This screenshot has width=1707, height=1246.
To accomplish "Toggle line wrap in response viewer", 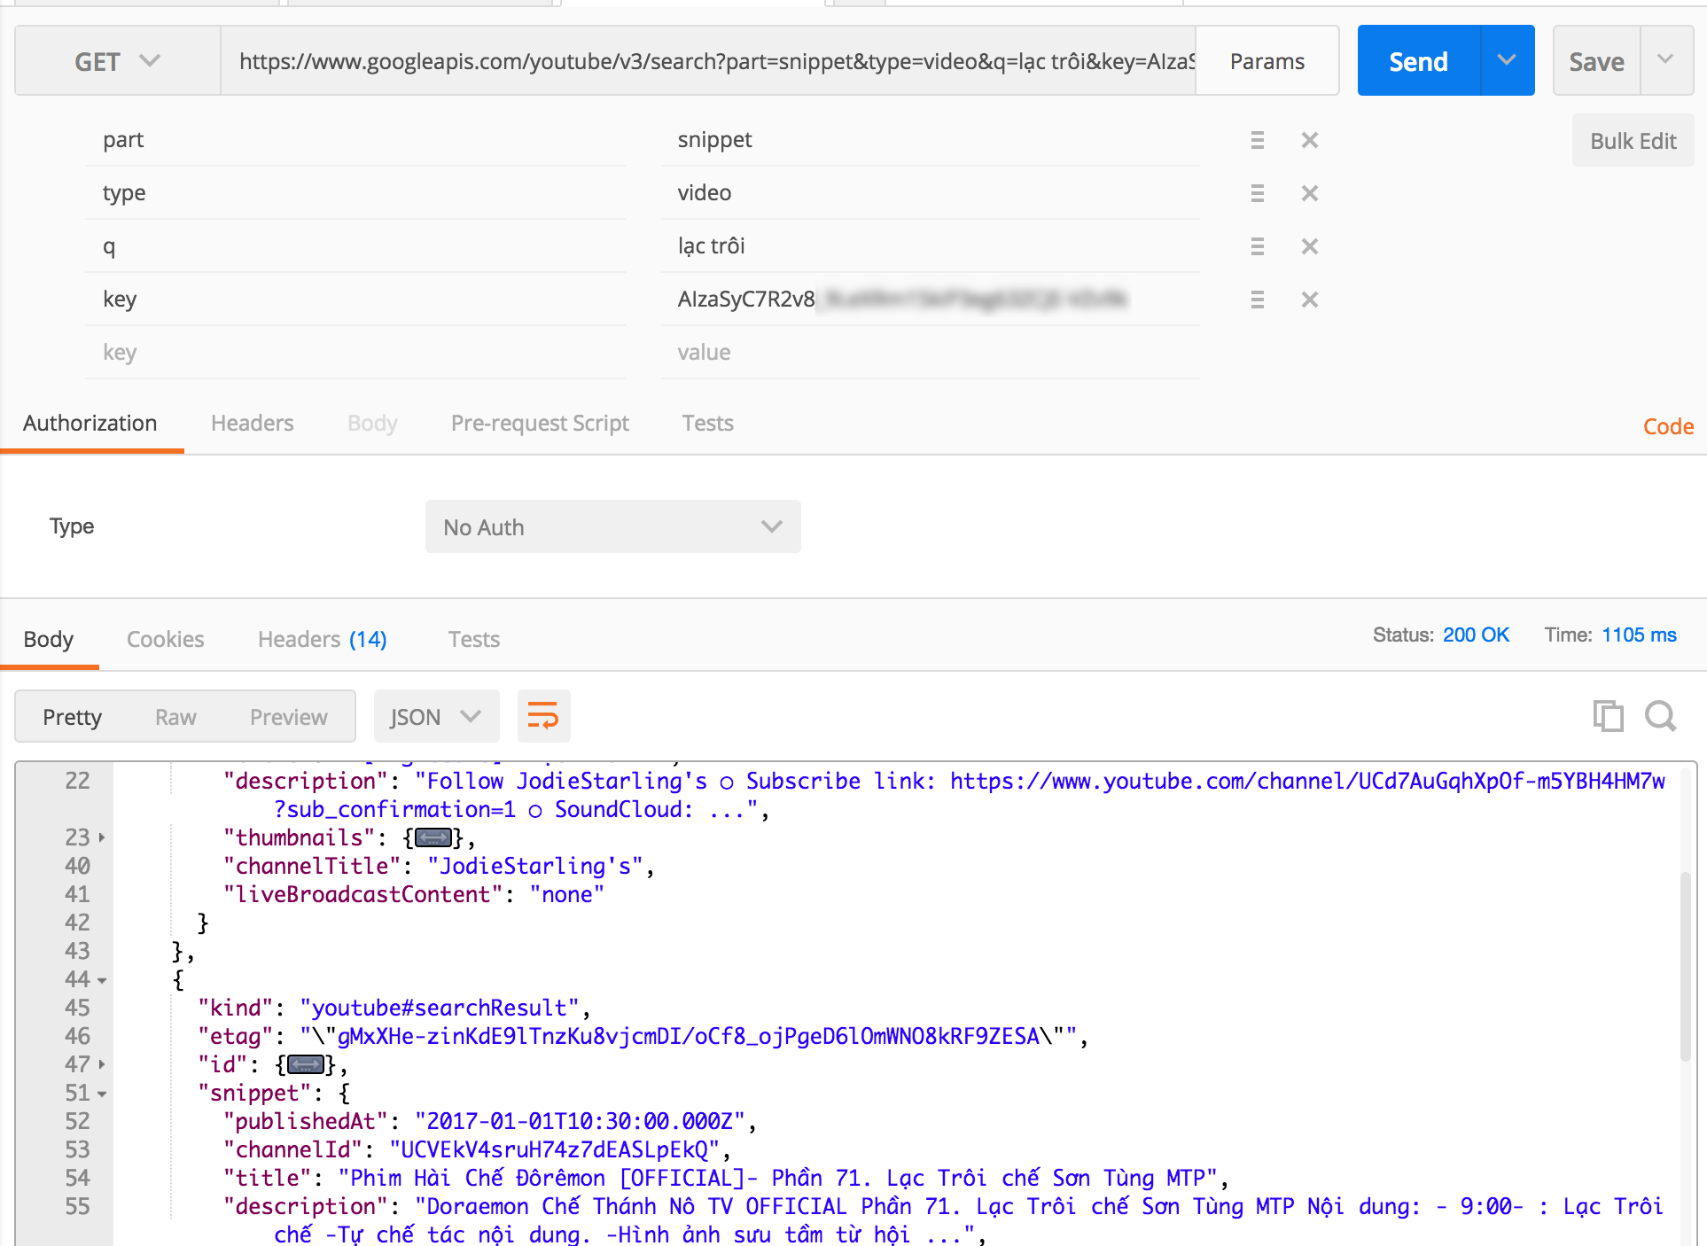I will 542,716.
